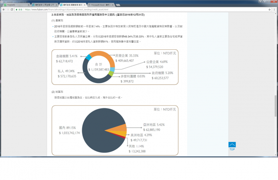This screenshot has height=180, width=278.
Task: Click '單位：NTD仟元' in the donut chart box
Action: pos(165,53)
